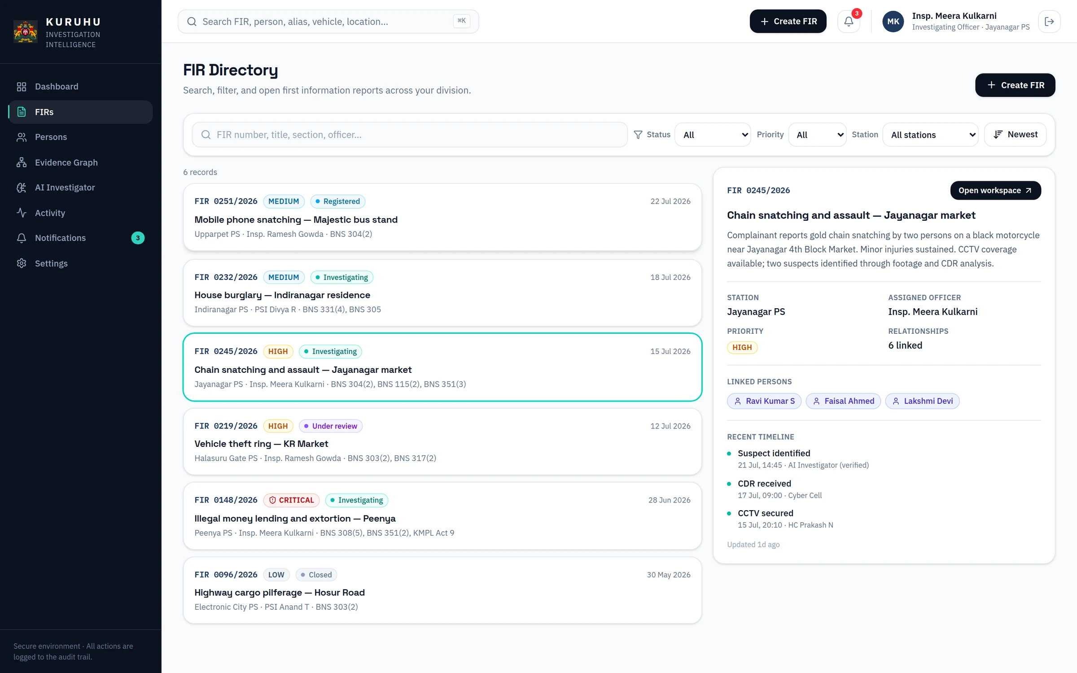Click date 22 Jul 2026
This screenshot has width=1077, height=673.
tap(670, 201)
